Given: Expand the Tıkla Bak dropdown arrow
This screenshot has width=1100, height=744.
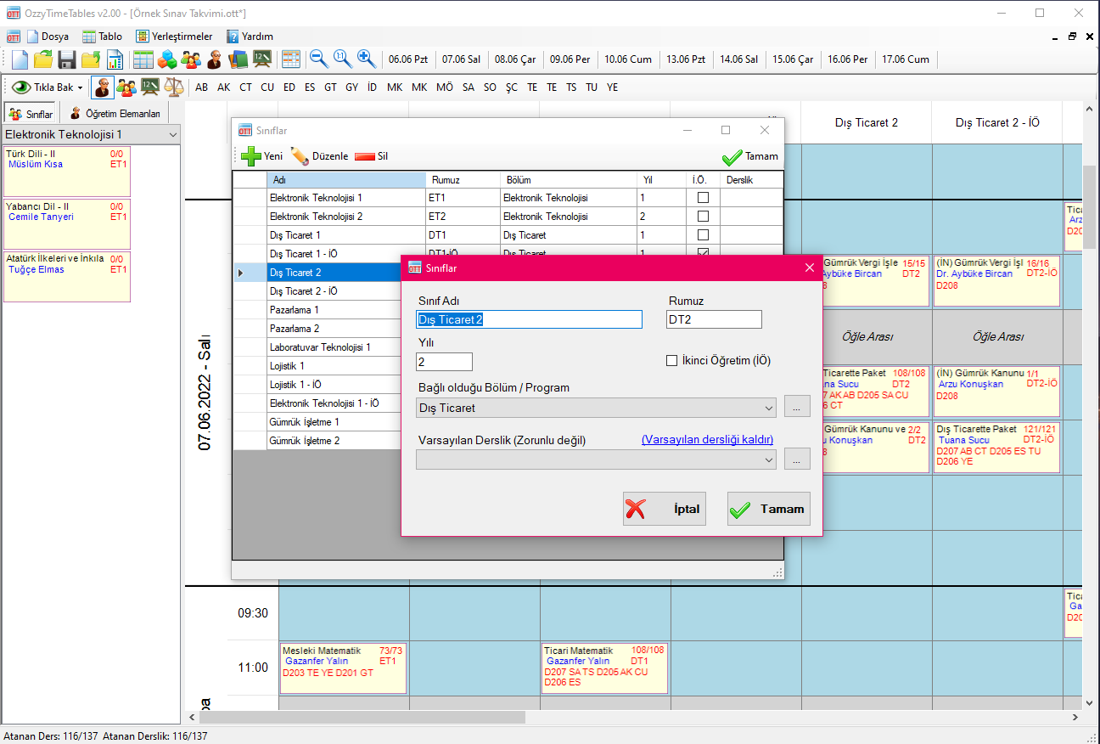Looking at the screenshot, I should click(x=78, y=87).
